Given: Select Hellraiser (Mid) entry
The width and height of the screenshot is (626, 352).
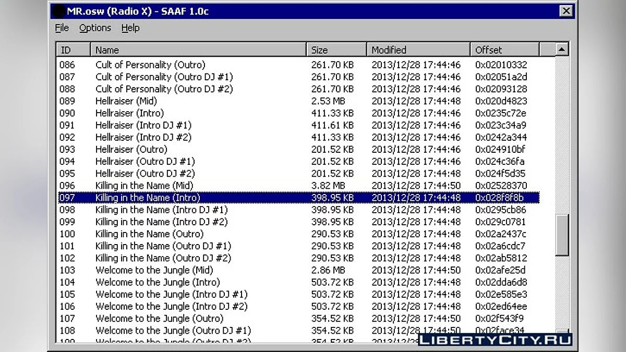Looking at the screenshot, I should (126, 101).
